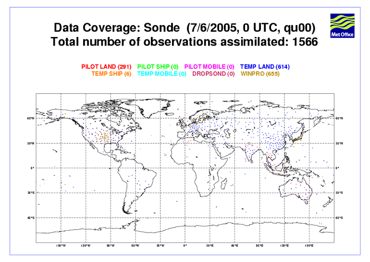The image size is (370, 262).
Task: Select the PILOT LAND (291) legend label
Action: [x=105, y=66]
